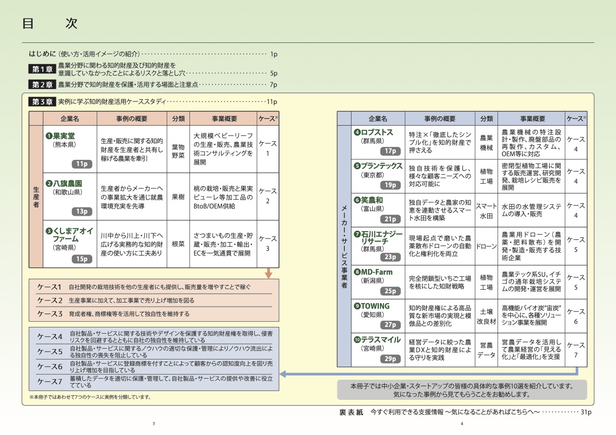Open the はじめに entry in the contents

153,54
